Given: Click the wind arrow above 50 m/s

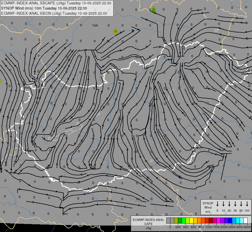Looking at the screenshot, I should (241, 204).
